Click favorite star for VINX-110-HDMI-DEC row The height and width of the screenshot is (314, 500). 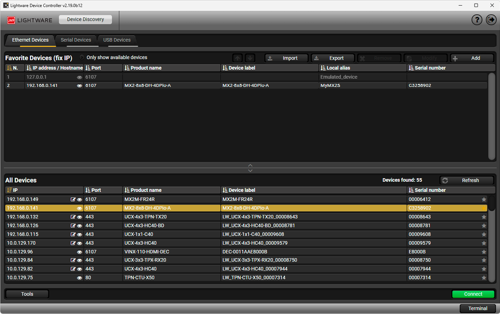point(484,252)
